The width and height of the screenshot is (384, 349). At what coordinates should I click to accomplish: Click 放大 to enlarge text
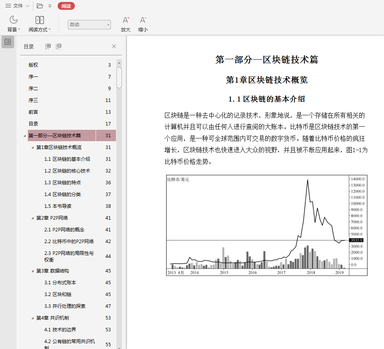click(125, 20)
